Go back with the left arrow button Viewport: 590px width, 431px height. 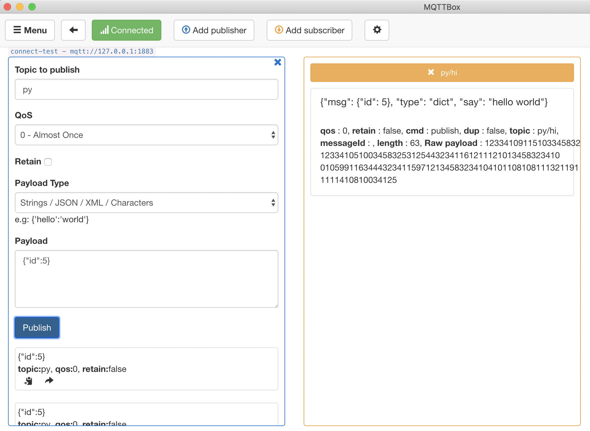pyautogui.click(x=73, y=30)
